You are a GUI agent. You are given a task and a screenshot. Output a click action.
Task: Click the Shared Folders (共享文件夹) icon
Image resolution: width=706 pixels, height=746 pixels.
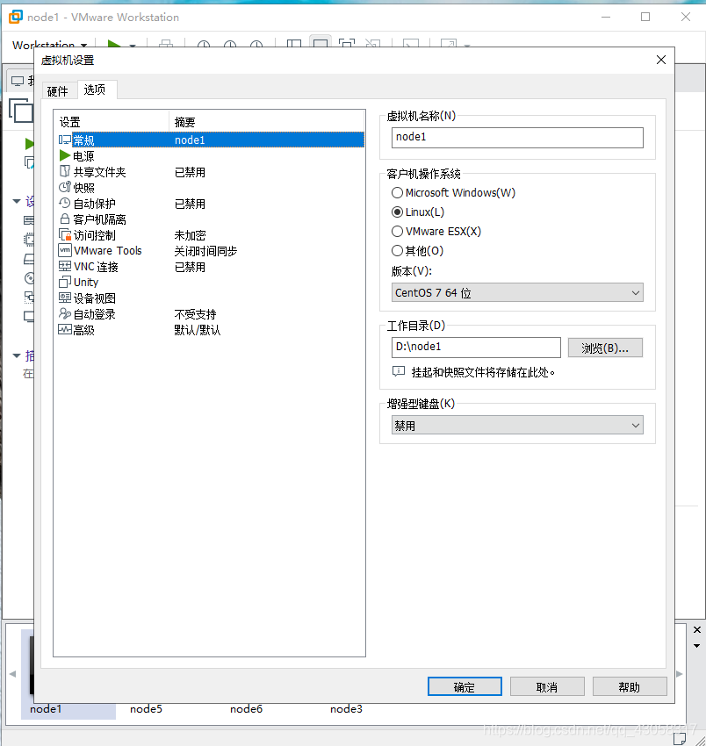pyautogui.click(x=65, y=171)
